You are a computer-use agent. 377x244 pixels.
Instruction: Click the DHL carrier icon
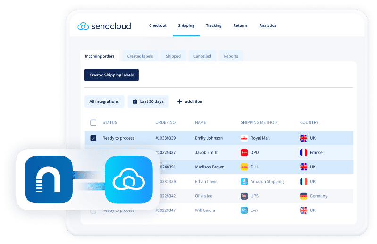(x=244, y=167)
